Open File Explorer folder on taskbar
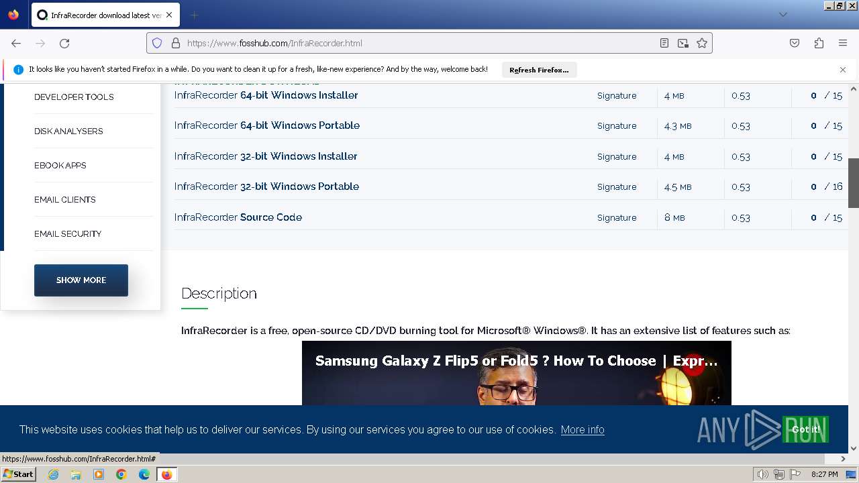This screenshot has width=859, height=483. pos(76,474)
